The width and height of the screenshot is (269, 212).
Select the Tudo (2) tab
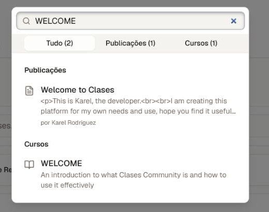pos(59,43)
